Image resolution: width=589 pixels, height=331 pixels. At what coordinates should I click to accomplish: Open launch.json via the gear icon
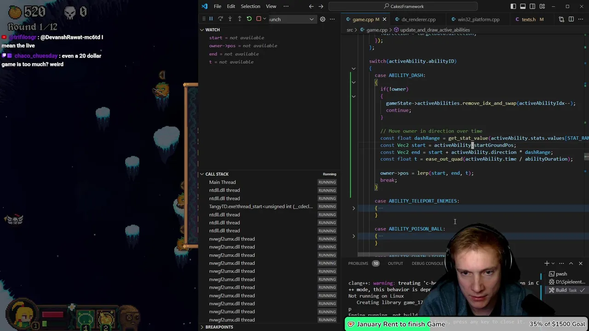323,19
